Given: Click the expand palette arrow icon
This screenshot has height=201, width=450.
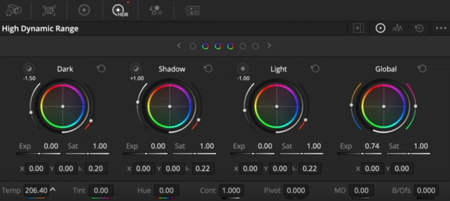Looking at the screenshot, I should 358,28.
